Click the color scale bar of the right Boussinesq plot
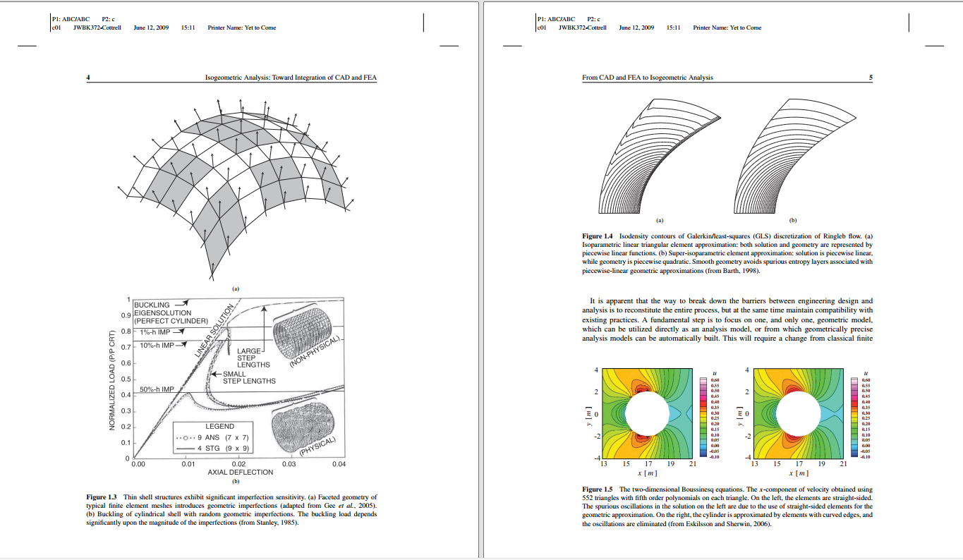This screenshot has width=963, height=560. pos(855,418)
